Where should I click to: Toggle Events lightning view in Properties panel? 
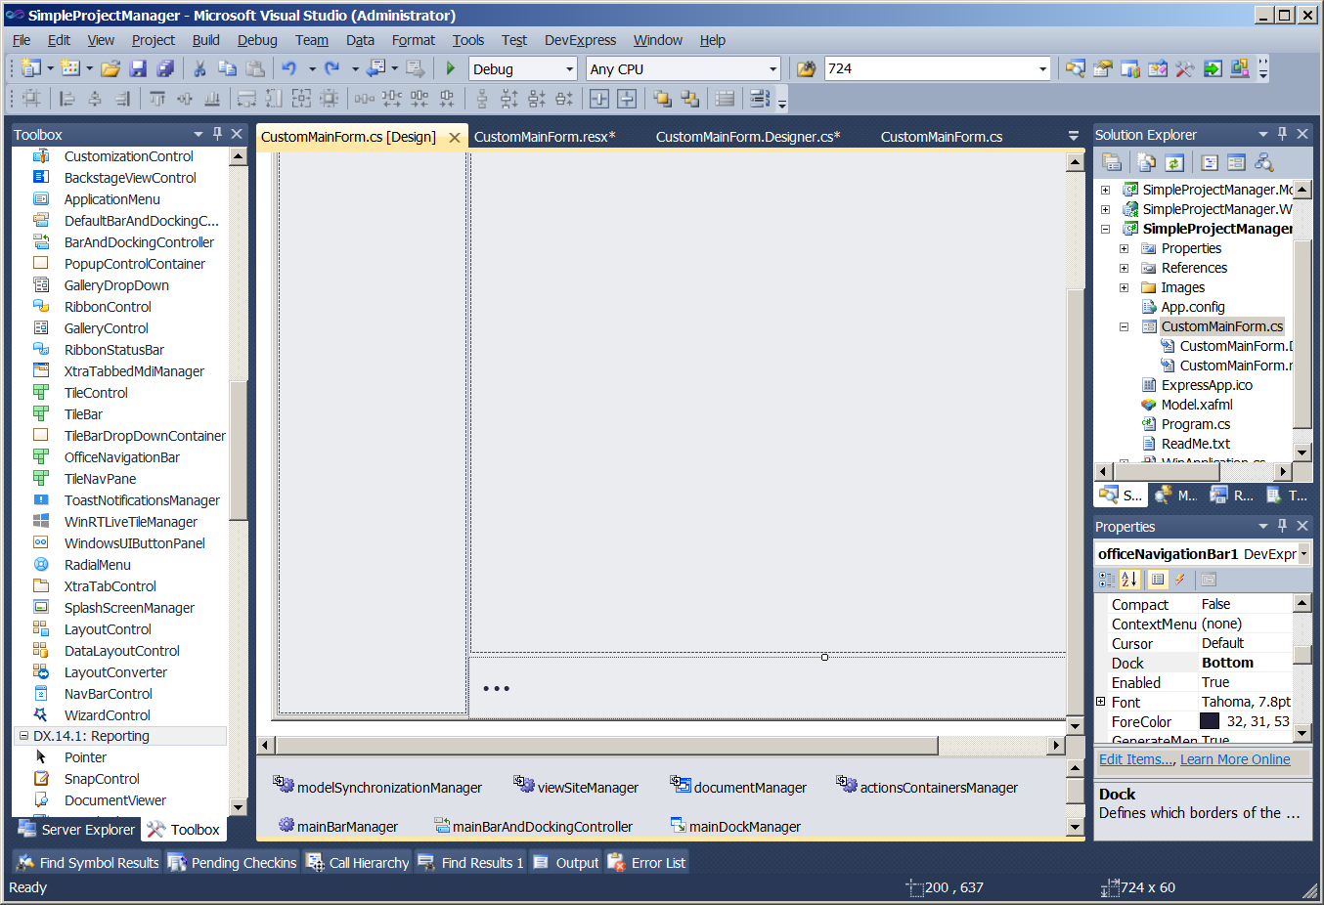coord(1180,580)
